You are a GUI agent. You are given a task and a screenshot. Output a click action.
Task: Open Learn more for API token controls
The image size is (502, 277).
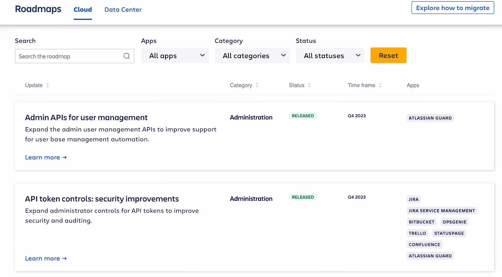pyautogui.click(x=46, y=258)
